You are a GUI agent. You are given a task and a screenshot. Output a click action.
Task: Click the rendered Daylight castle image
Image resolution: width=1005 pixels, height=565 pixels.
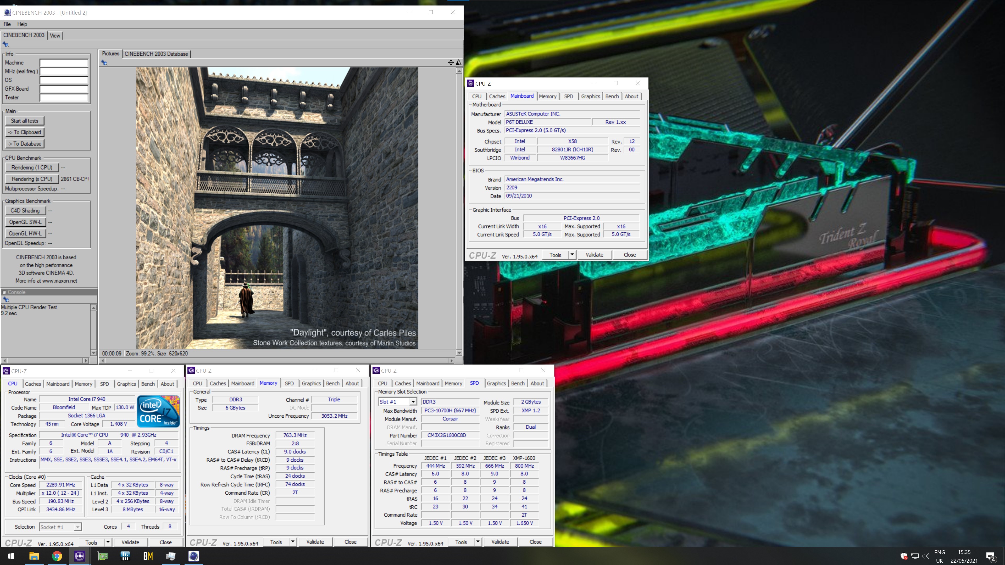pos(277,208)
